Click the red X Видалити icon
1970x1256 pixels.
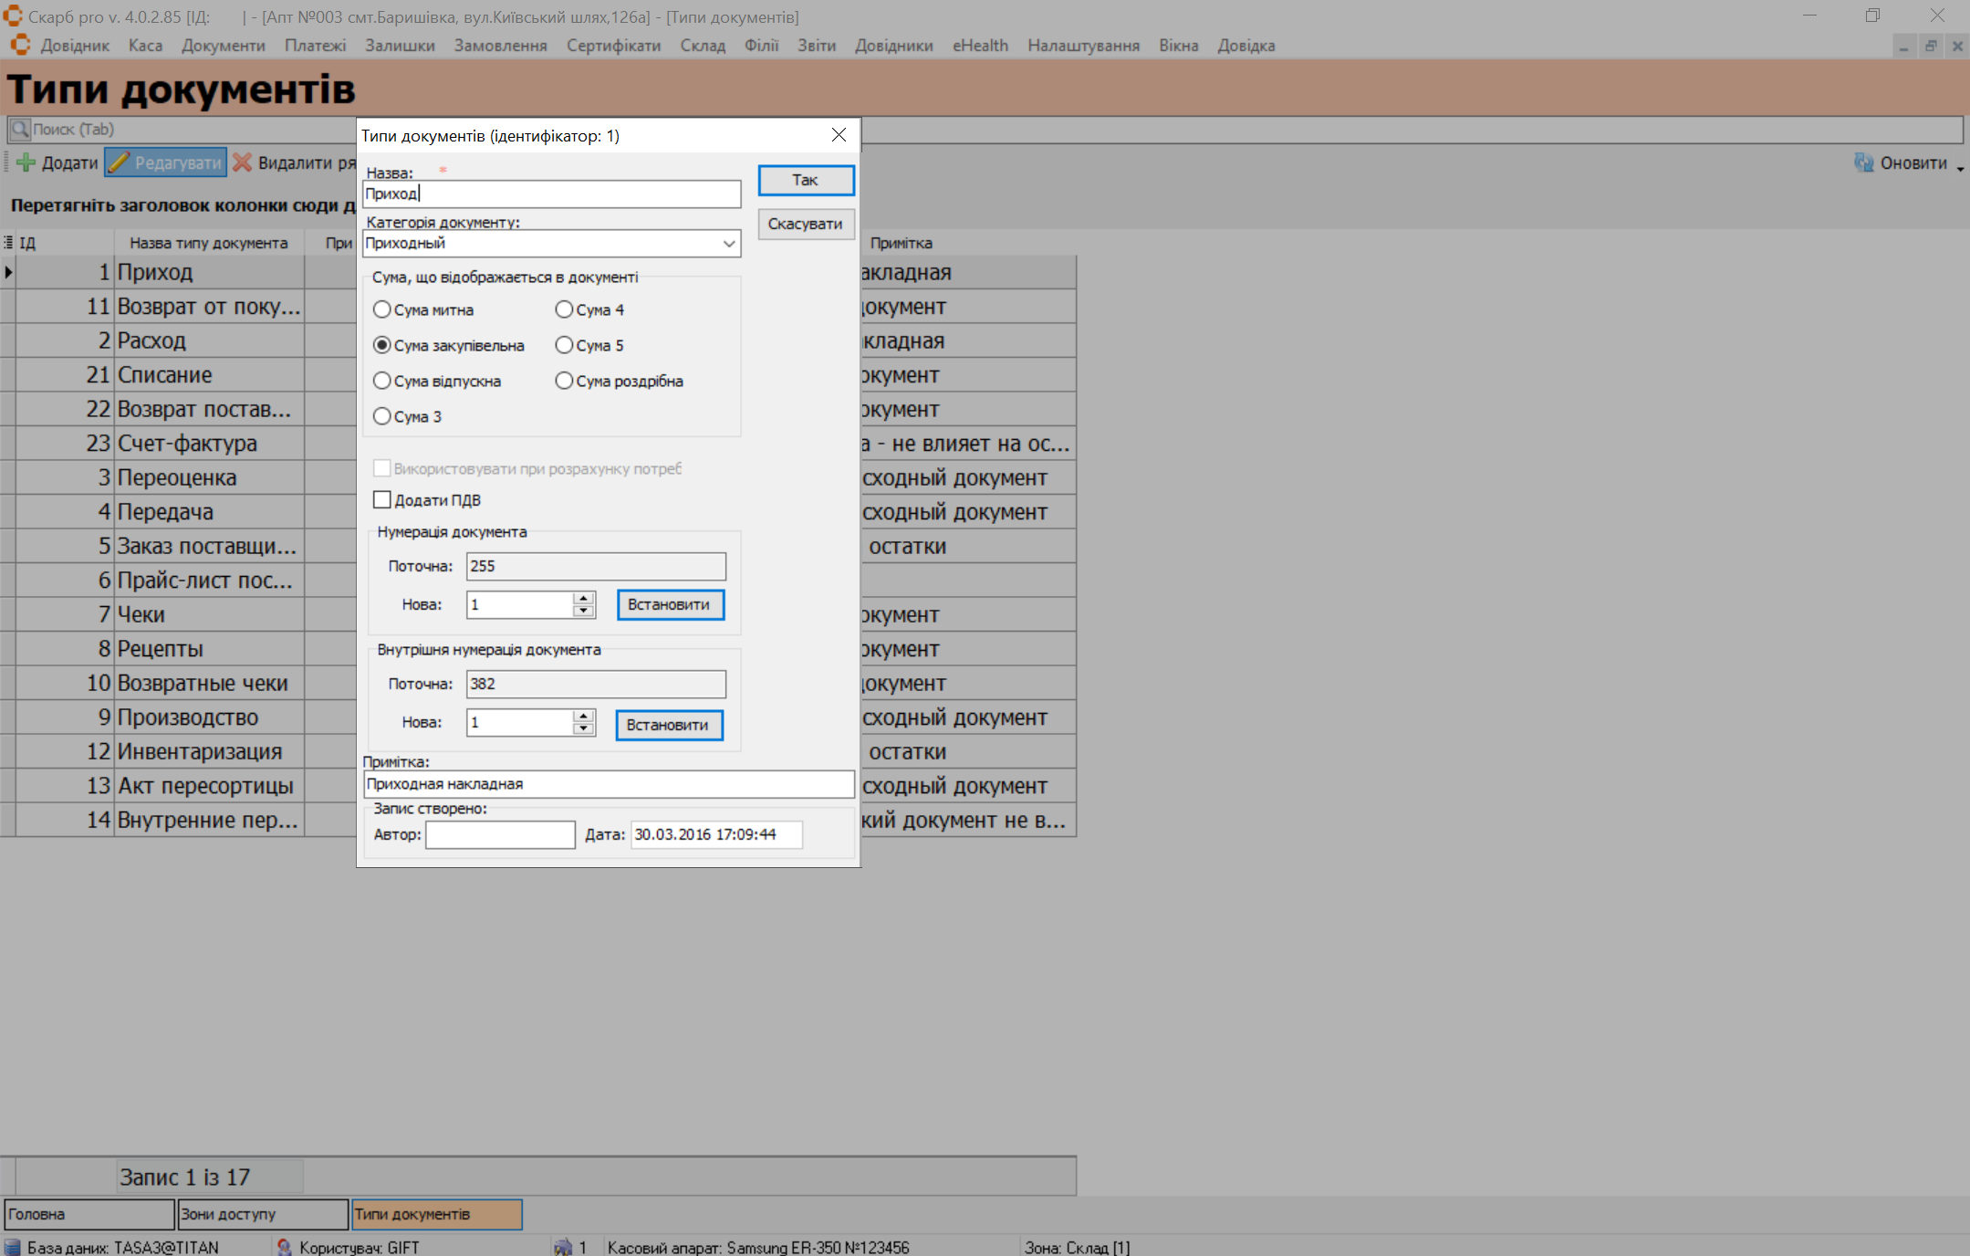point(242,162)
